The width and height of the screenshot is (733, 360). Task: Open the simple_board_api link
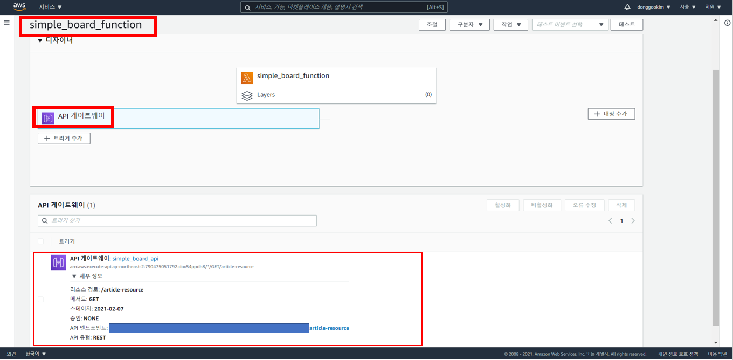tap(135, 259)
